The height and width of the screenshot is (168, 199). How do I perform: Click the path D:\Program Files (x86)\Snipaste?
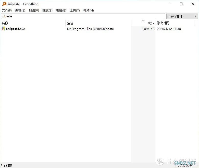[x=90, y=29]
